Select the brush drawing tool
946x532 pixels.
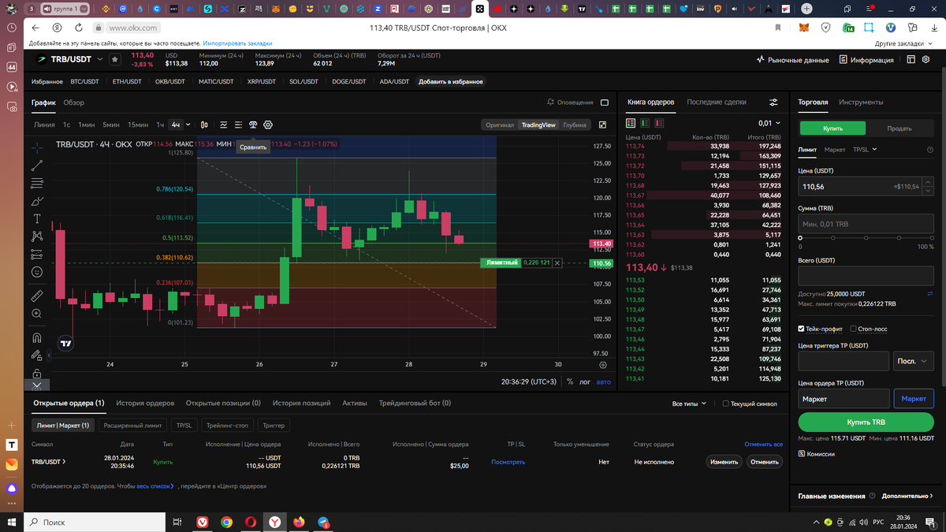[x=37, y=201]
